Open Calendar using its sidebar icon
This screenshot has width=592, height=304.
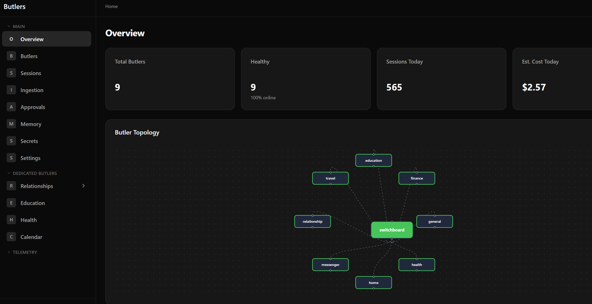click(11, 237)
